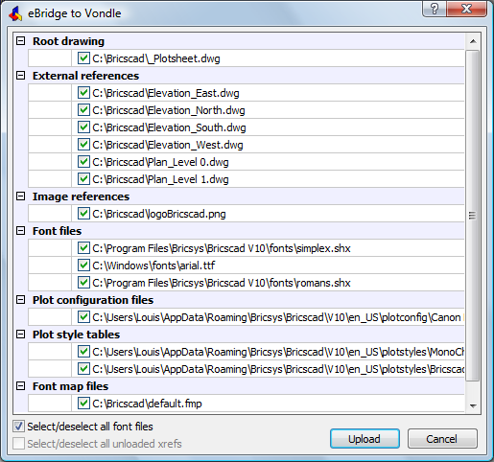Uncheck the _Plotsheet.dwg root drawing checkbox
The height and width of the screenshot is (462, 494).
pyautogui.click(x=83, y=58)
